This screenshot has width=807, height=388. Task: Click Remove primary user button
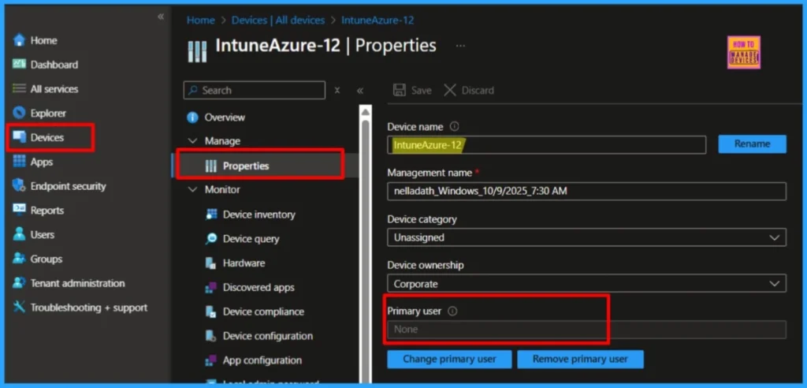pyautogui.click(x=580, y=359)
